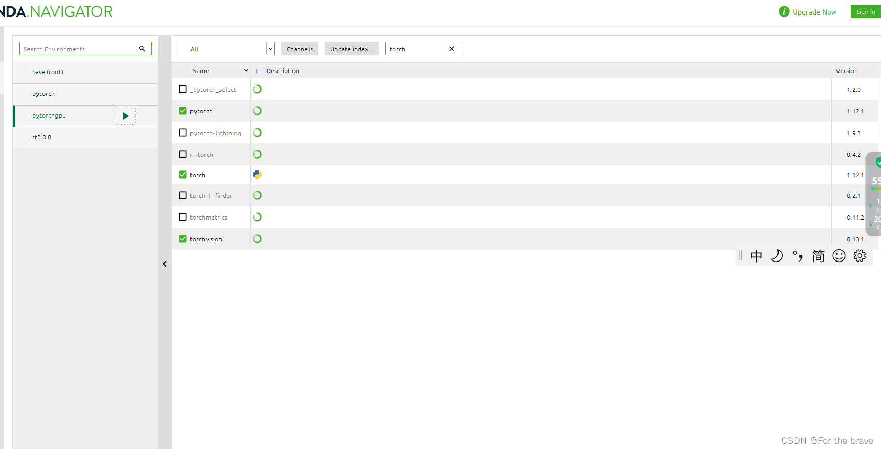Click version 1.2.0 of _pytorch_select
This screenshot has width=881, height=449.
[854, 90]
